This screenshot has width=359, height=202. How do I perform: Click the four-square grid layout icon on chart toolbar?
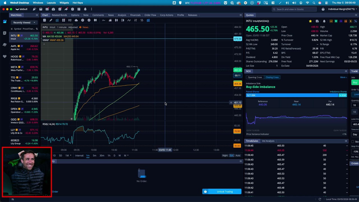(63, 20)
